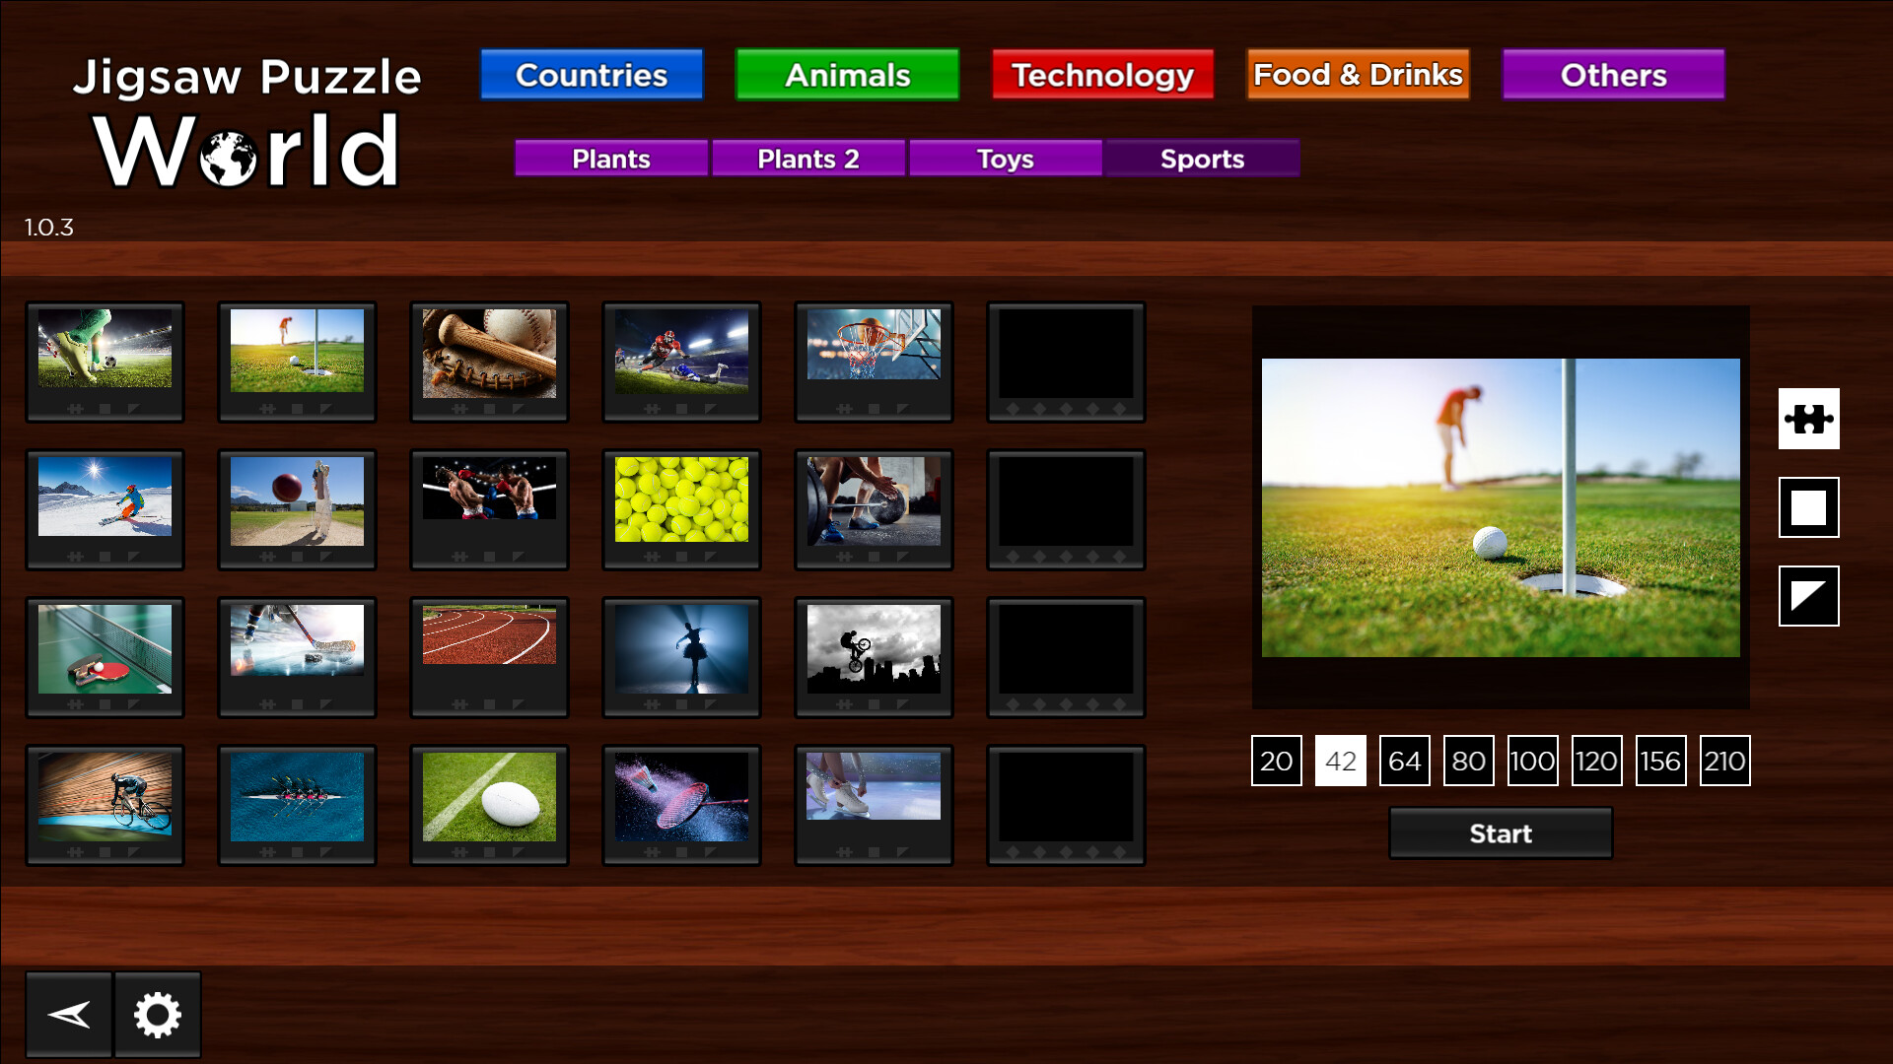The image size is (1893, 1064).
Task: Select the square piece shape mode
Action: [x=1808, y=507]
